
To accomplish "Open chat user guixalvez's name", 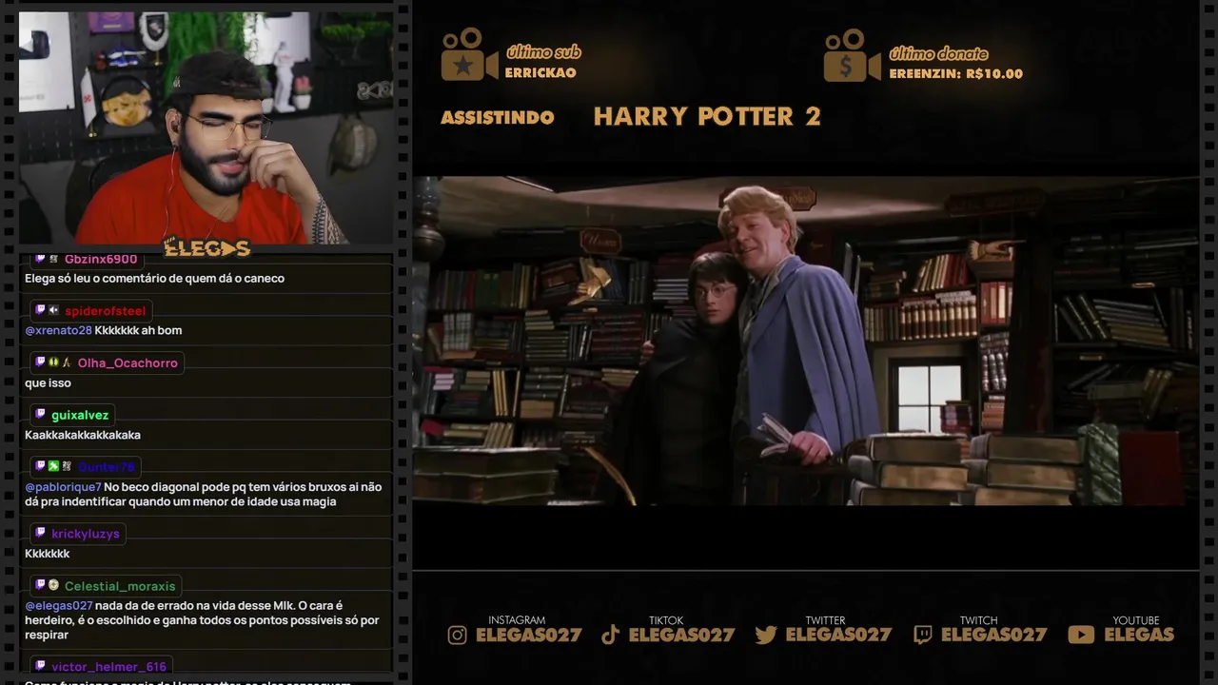I will (x=80, y=416).
